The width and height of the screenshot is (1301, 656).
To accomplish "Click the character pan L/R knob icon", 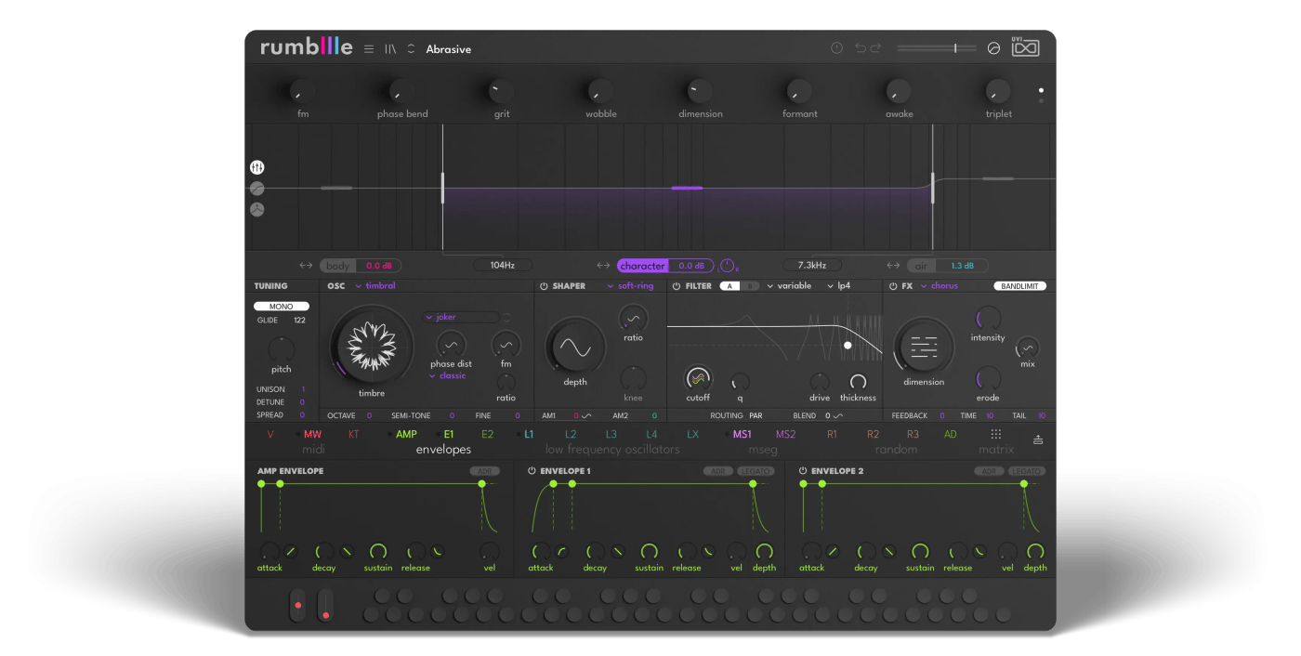I will click(728, 266).
